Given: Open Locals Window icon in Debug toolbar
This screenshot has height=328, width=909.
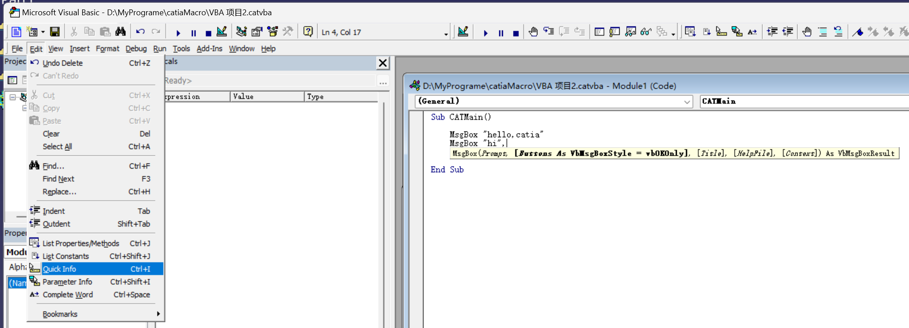Looking at the screenshot, I should point(599,32).
